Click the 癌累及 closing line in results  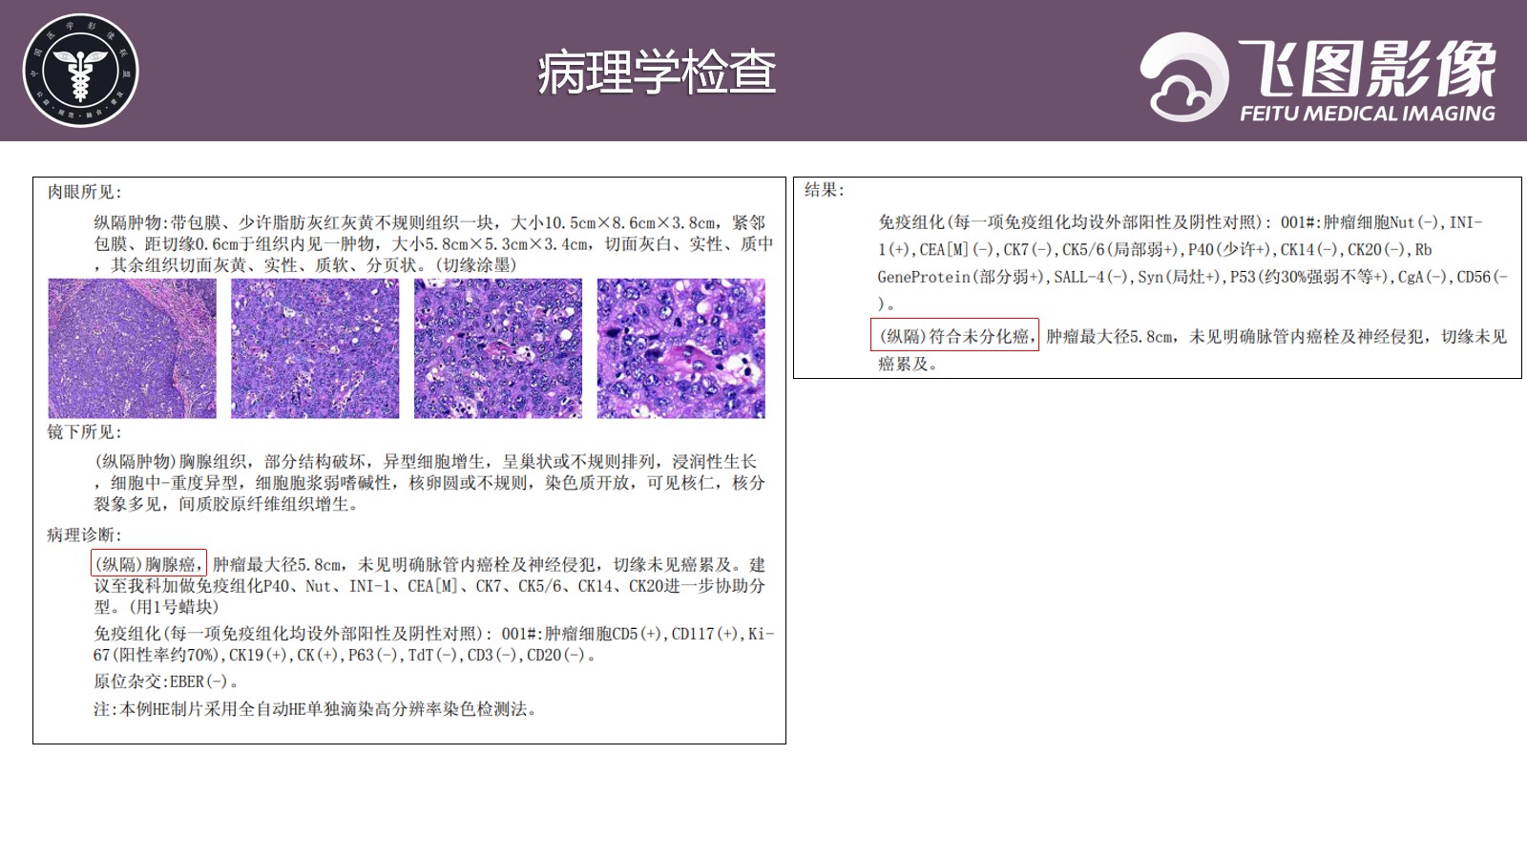coord(908,364)
